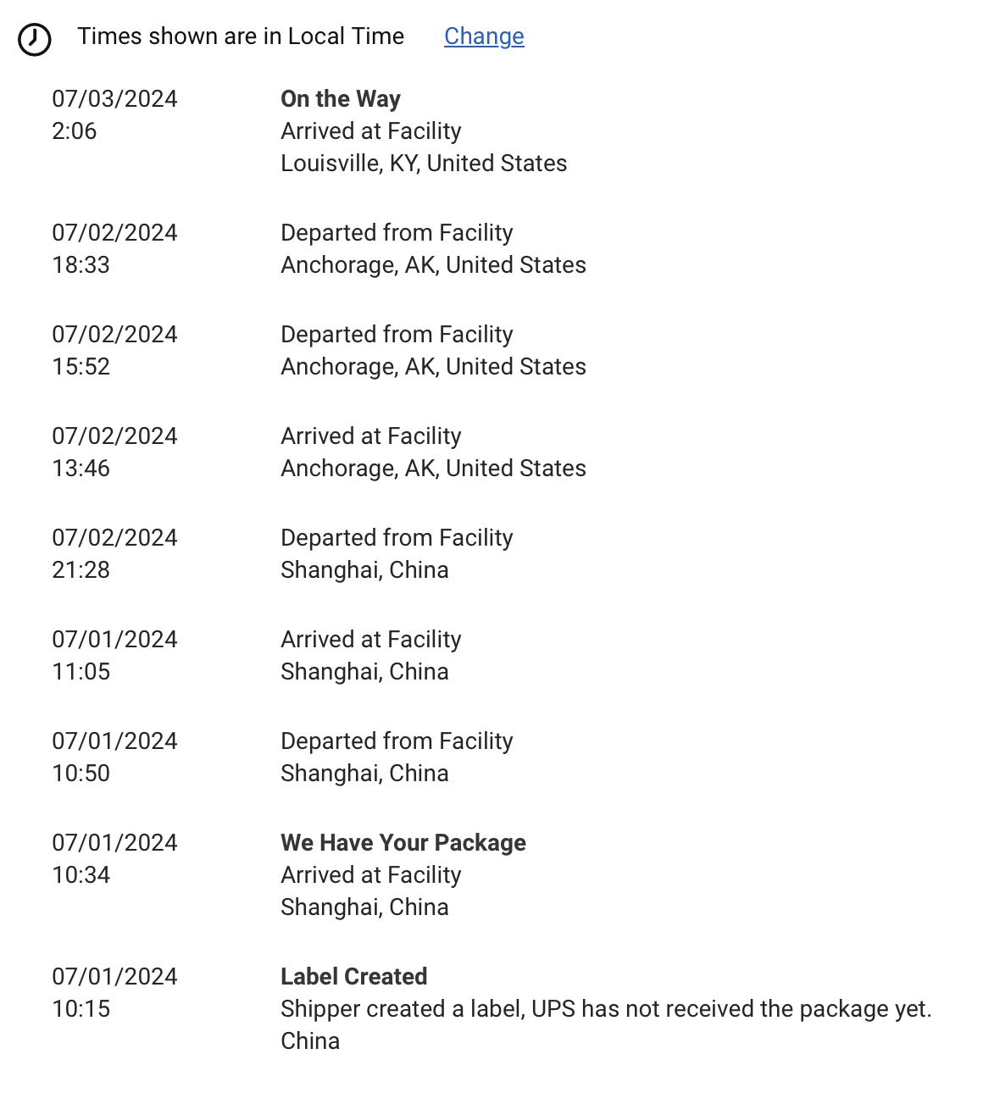Click the 'On the Way' status heading
The width and height of the screenshot is (1000, 1115).
point(341,99)
